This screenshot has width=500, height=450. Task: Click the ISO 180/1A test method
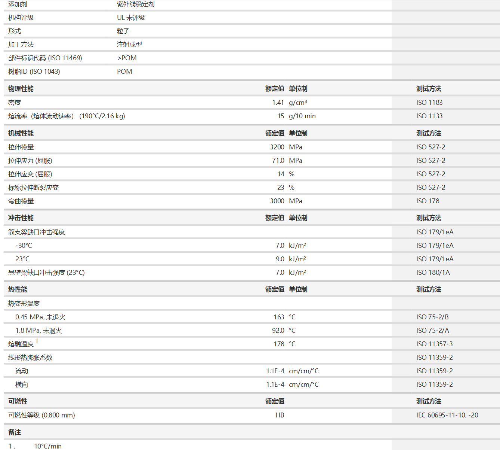433,273
